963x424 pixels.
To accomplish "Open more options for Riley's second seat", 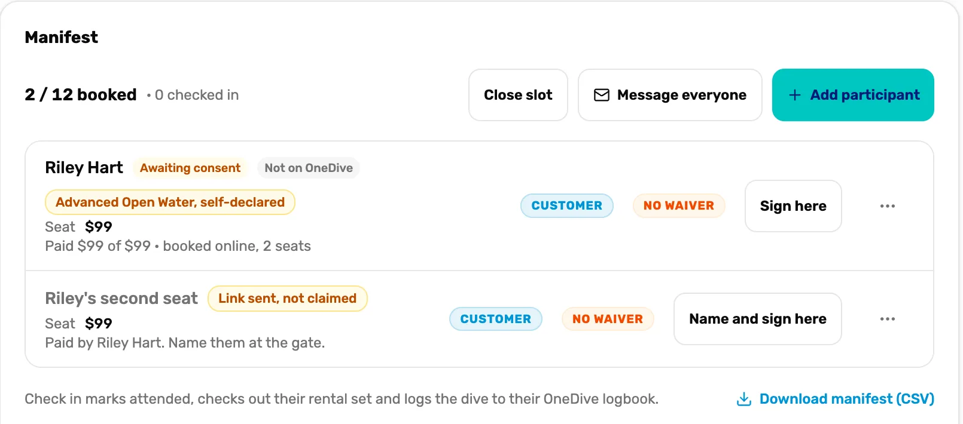I will [x=887, y=319].
